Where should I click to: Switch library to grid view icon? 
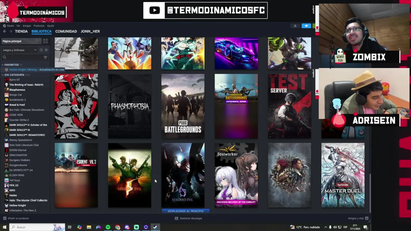pos(46,41)
